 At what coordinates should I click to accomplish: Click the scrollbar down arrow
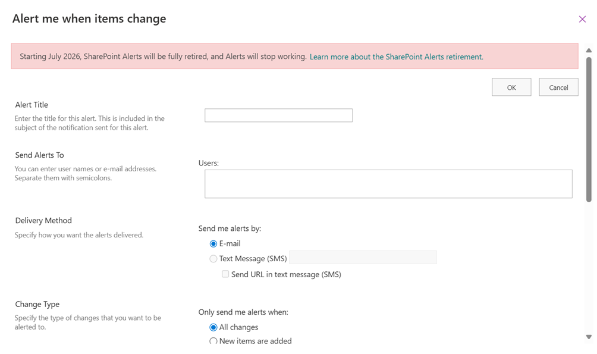589,337
